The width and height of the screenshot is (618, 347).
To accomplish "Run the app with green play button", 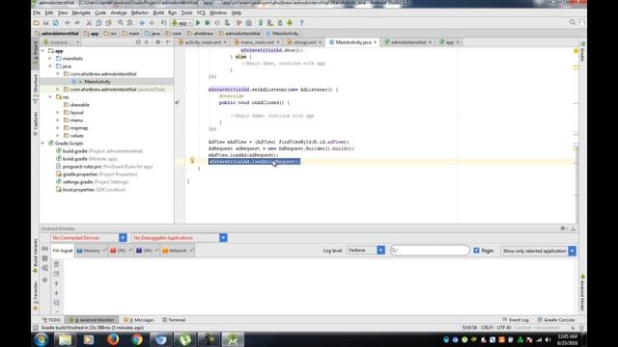I will [198, 23].
